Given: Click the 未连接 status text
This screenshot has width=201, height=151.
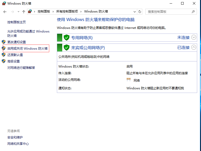Looking at the screenshot, I should pos(183,37).
